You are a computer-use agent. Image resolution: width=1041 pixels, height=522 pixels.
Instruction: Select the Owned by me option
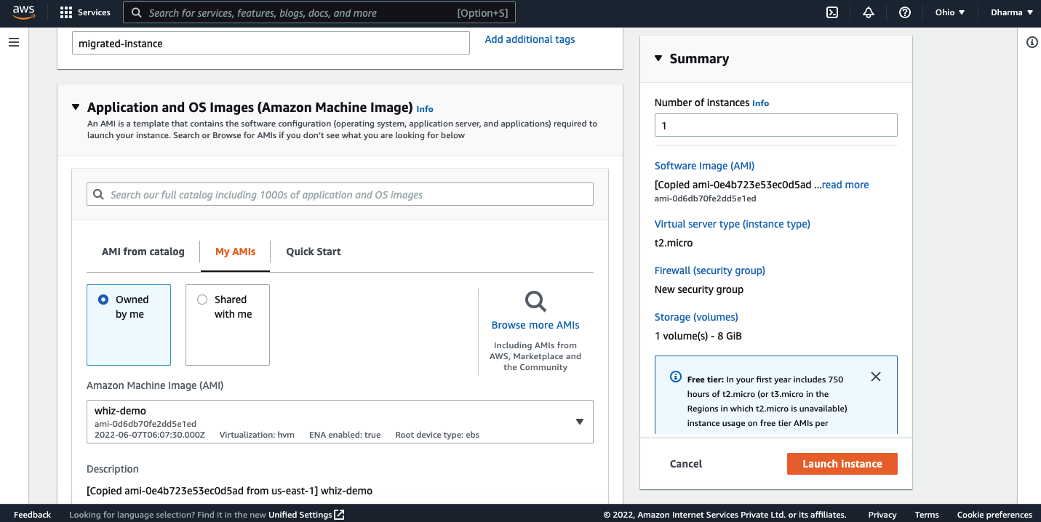tap(129, 325)
